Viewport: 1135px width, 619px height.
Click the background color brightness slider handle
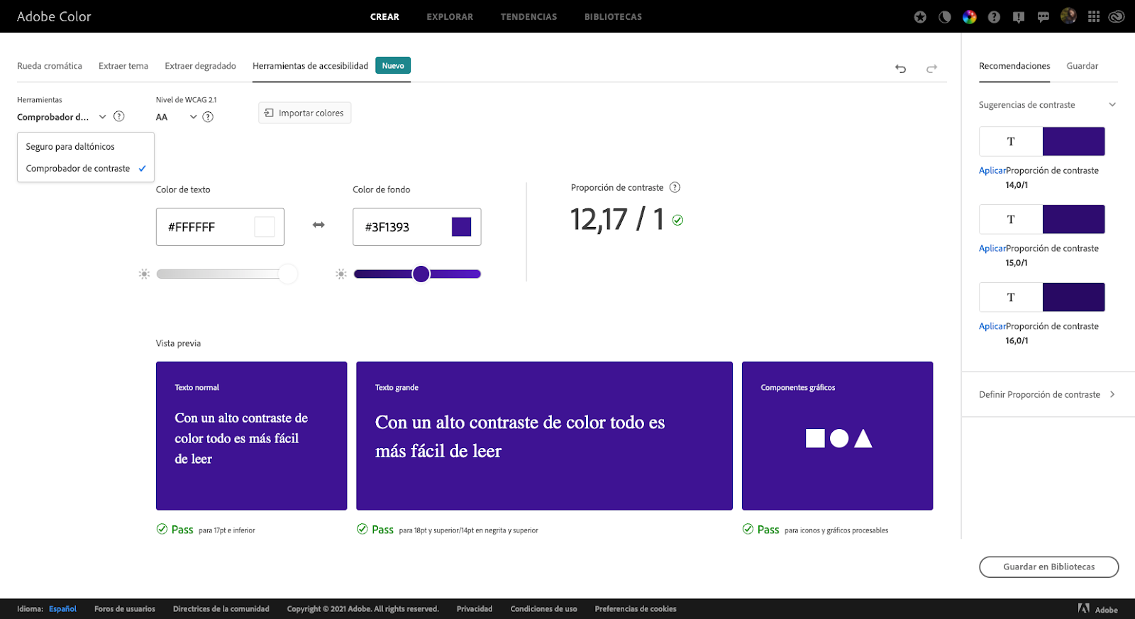pyautogui.click(x=421, y=274)
